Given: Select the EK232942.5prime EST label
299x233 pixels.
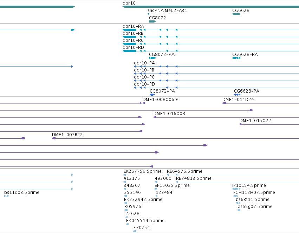Looking at the screenshot, I should (x=143, y=200).
